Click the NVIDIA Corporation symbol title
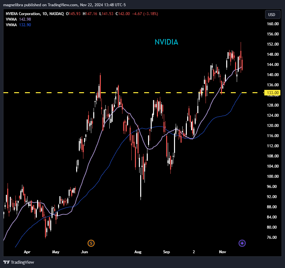285x268 pixels. [x=23, y=14]
